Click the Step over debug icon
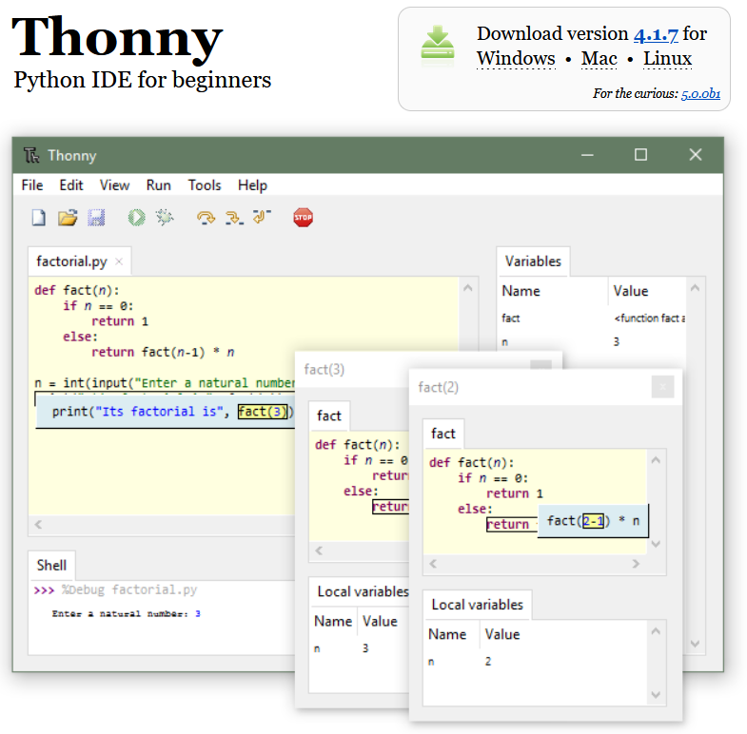Viewport: 747px width, 734px height. click(x=206, y=218)
